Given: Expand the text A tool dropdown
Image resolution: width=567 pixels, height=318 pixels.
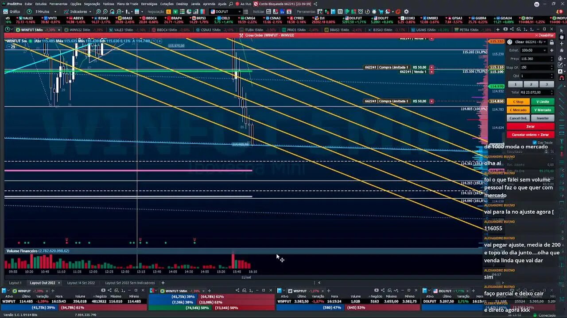Looking at the screenshot, I should 565,71.
